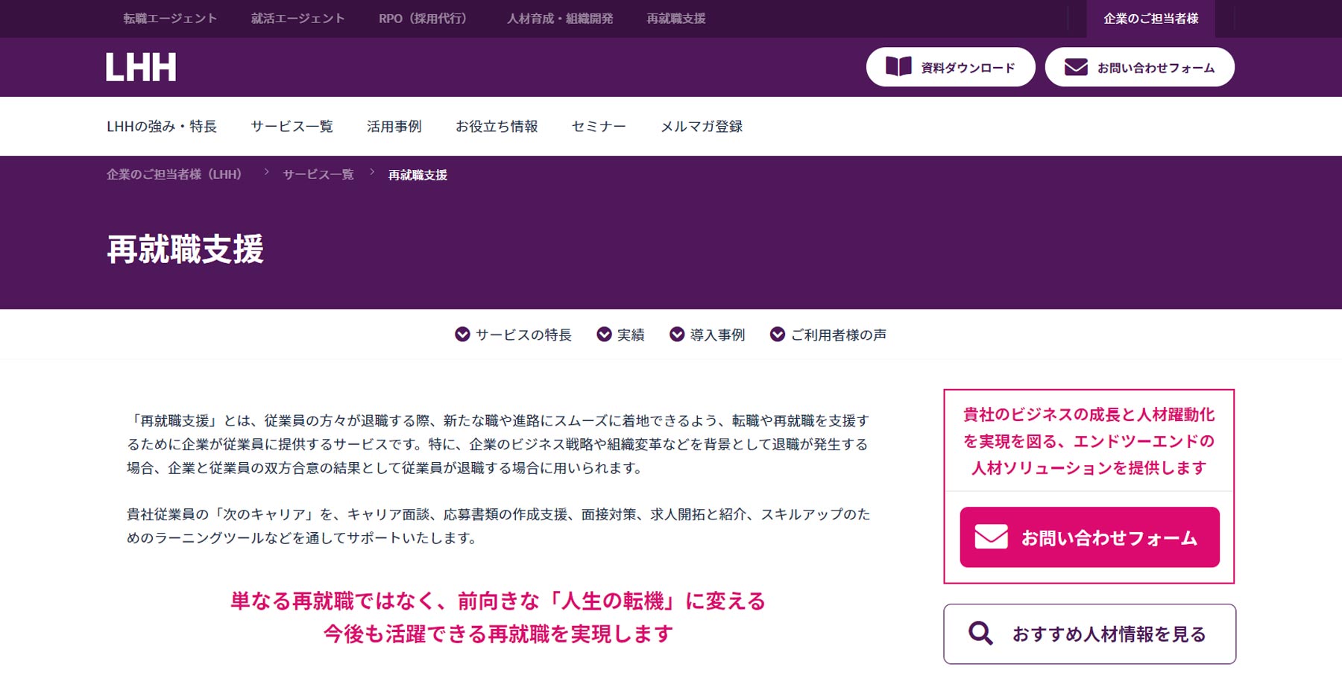Viewport: 1342px width, 673px height.
Task: Go to 企業のご担当者様（LHH） breadcrumb
Action: (x=174, y=174)
